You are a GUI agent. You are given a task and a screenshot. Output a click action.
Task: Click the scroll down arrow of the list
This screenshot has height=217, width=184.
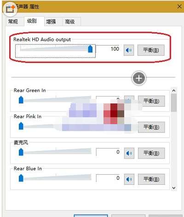(x=174, y=188)
